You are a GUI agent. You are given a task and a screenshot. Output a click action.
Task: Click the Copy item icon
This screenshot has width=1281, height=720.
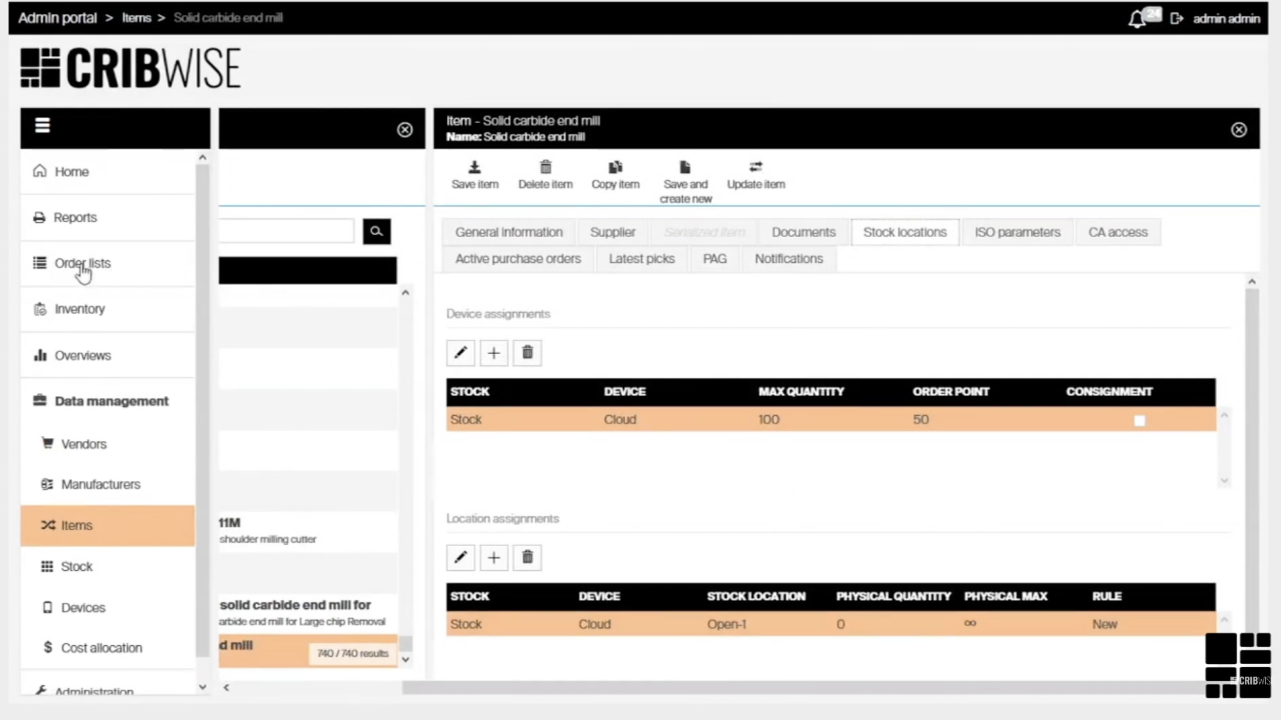tap(615, 168)
